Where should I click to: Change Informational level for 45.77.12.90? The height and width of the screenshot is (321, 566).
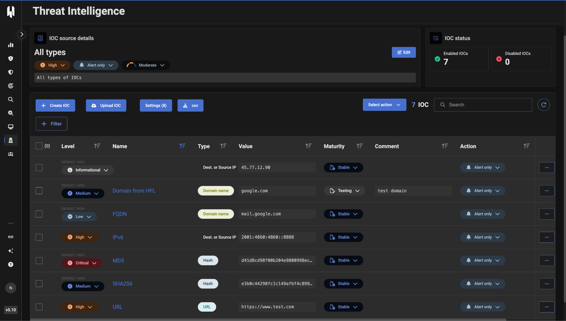[88, 170]
